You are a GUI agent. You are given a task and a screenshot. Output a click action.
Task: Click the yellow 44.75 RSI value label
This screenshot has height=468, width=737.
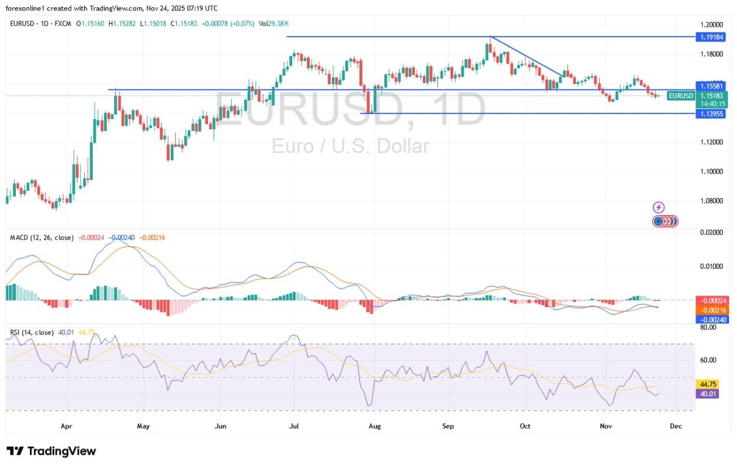[707, 385]
